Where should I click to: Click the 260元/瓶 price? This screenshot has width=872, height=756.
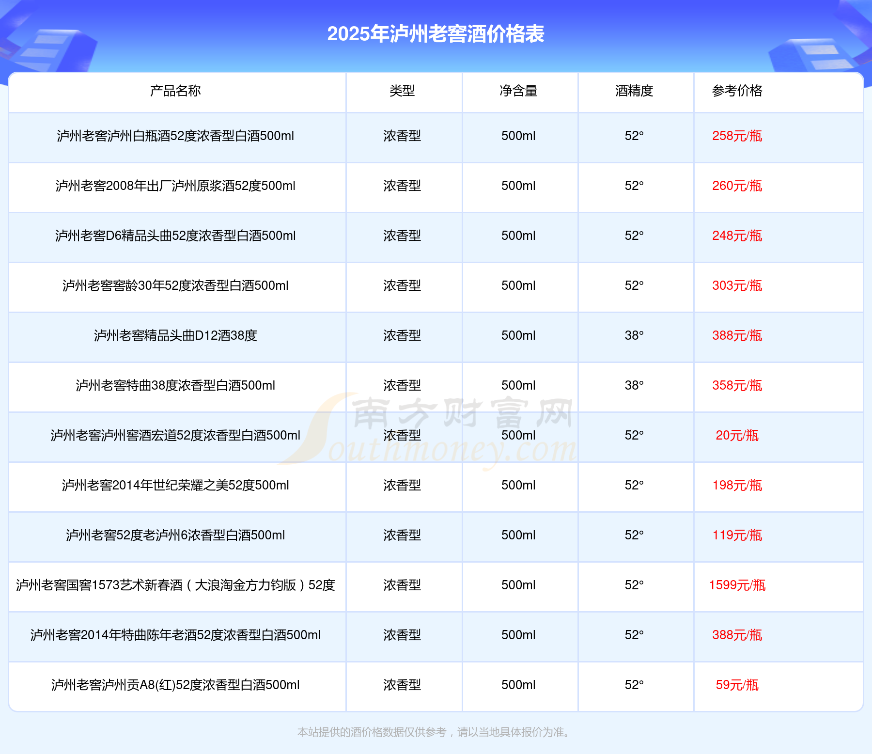(x=737, y=186)
